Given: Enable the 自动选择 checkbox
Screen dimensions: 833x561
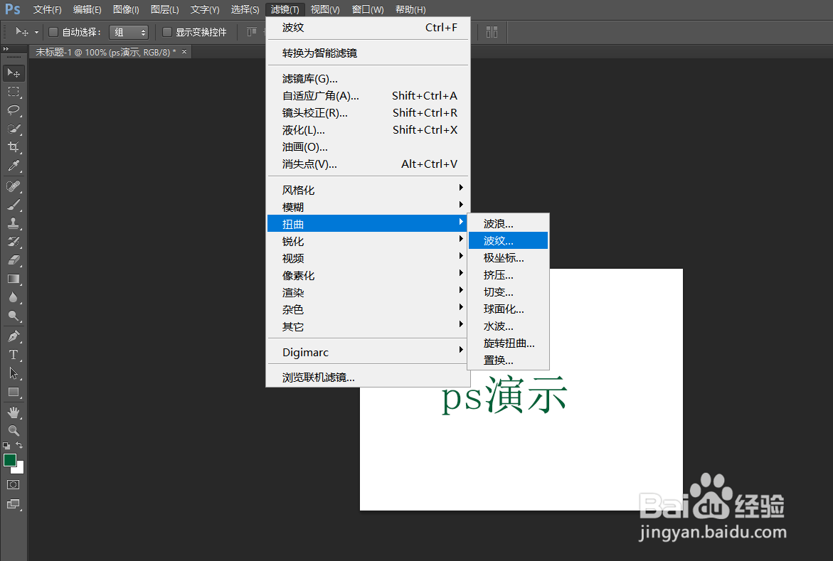Looking at the screenshot, I should [54, 32].
